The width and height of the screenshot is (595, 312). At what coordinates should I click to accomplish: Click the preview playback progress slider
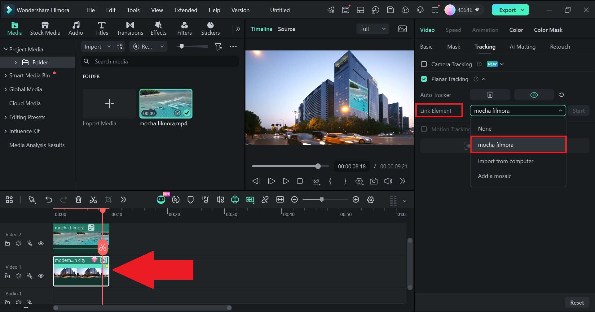[x=290, y=167]
